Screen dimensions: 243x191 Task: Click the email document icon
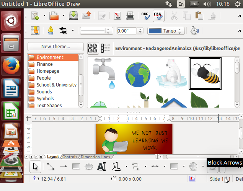[86, 15]
